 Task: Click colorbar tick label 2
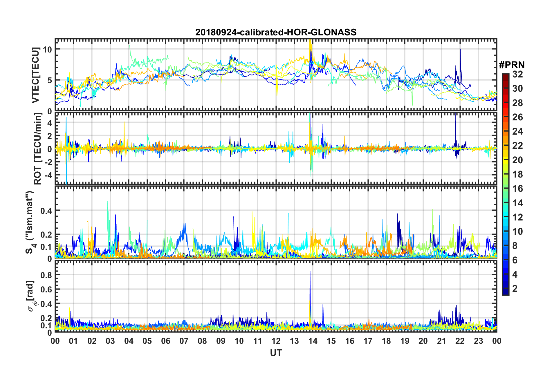coord(515,289)
